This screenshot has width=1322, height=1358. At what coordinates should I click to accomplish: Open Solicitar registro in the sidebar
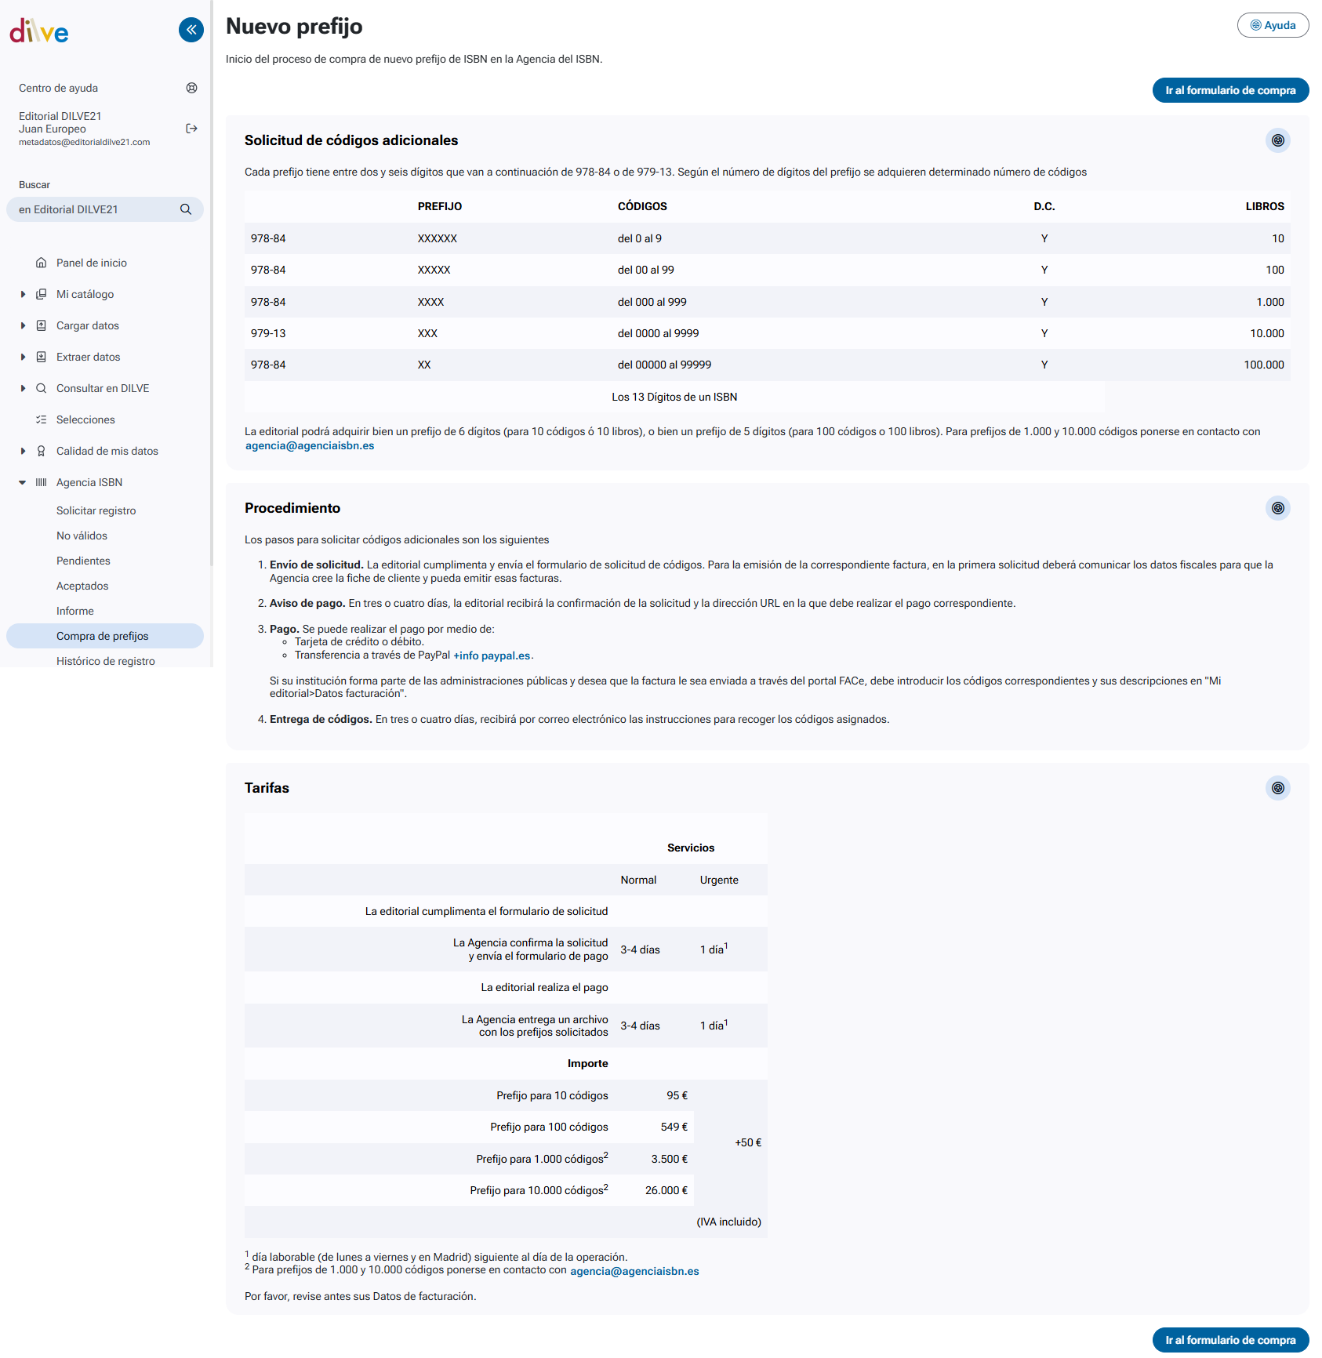(x=96, y=510)
